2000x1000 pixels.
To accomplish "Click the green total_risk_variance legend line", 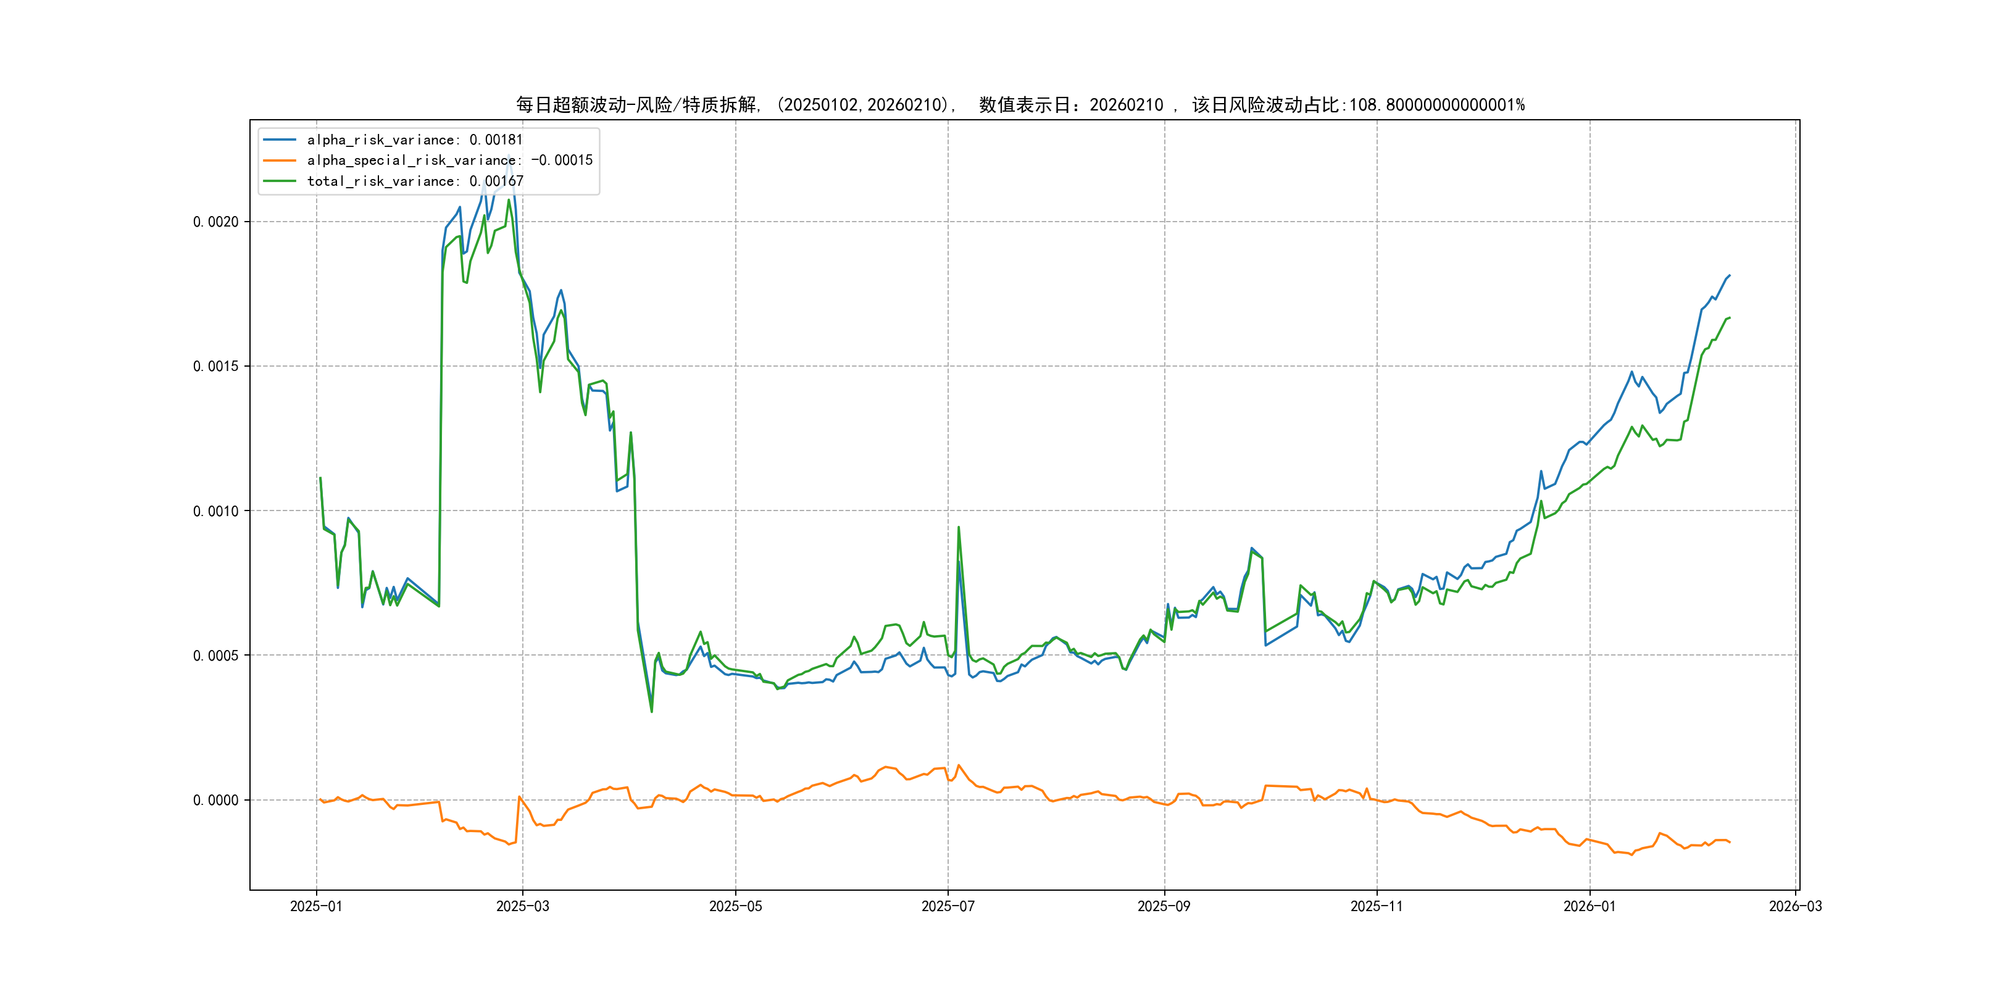I will point(280,181).
